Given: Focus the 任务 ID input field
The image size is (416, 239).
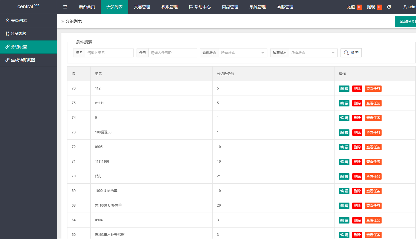Looking at the screenshot, I should pos(173,53).
